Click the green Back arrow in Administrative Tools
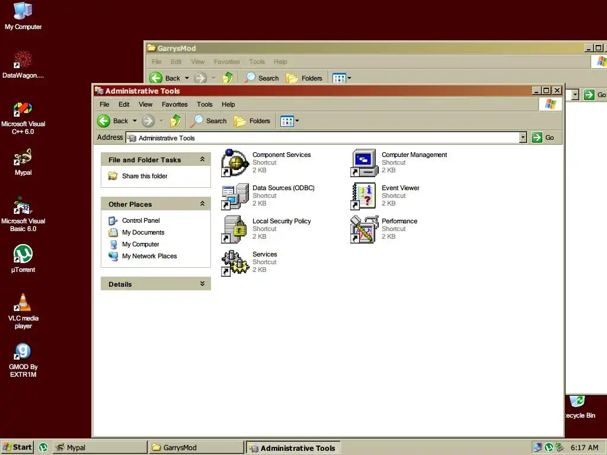 pyautogui.click(x=104, y=121)
